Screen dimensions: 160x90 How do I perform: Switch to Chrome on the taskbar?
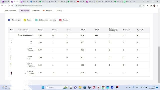click(103, 87)
